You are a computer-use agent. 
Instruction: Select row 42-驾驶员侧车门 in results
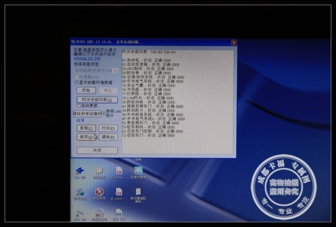[x=153, y=106]
